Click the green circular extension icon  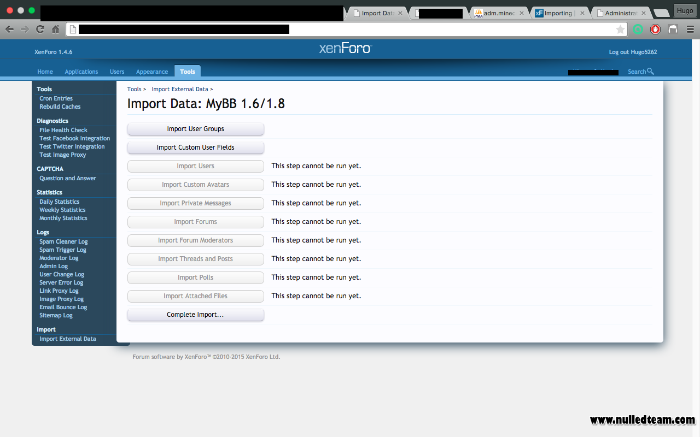click(x=638, y=29)
